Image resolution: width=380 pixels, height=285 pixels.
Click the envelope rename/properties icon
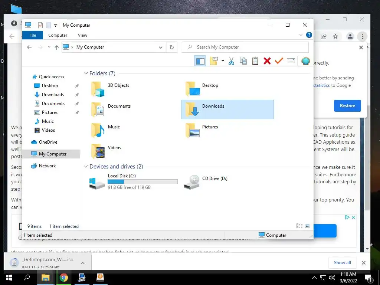(291, 61)
